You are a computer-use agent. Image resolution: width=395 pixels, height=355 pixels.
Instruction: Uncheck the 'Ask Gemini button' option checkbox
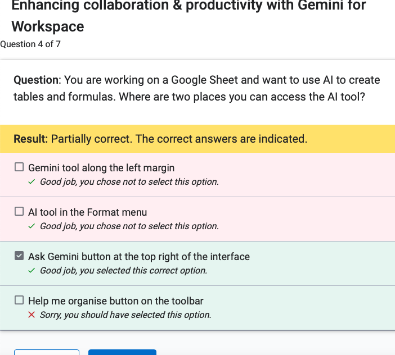pos(19,256)
